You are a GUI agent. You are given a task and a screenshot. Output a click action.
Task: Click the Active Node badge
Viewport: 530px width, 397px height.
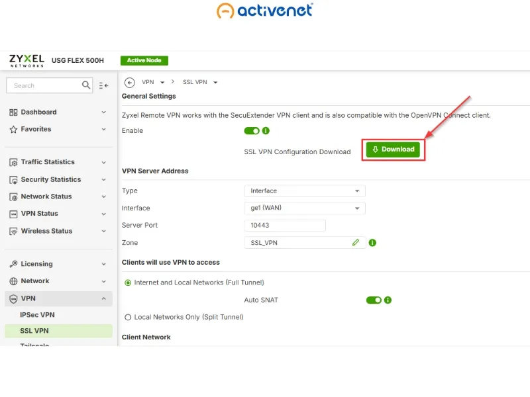click(144, 60)
